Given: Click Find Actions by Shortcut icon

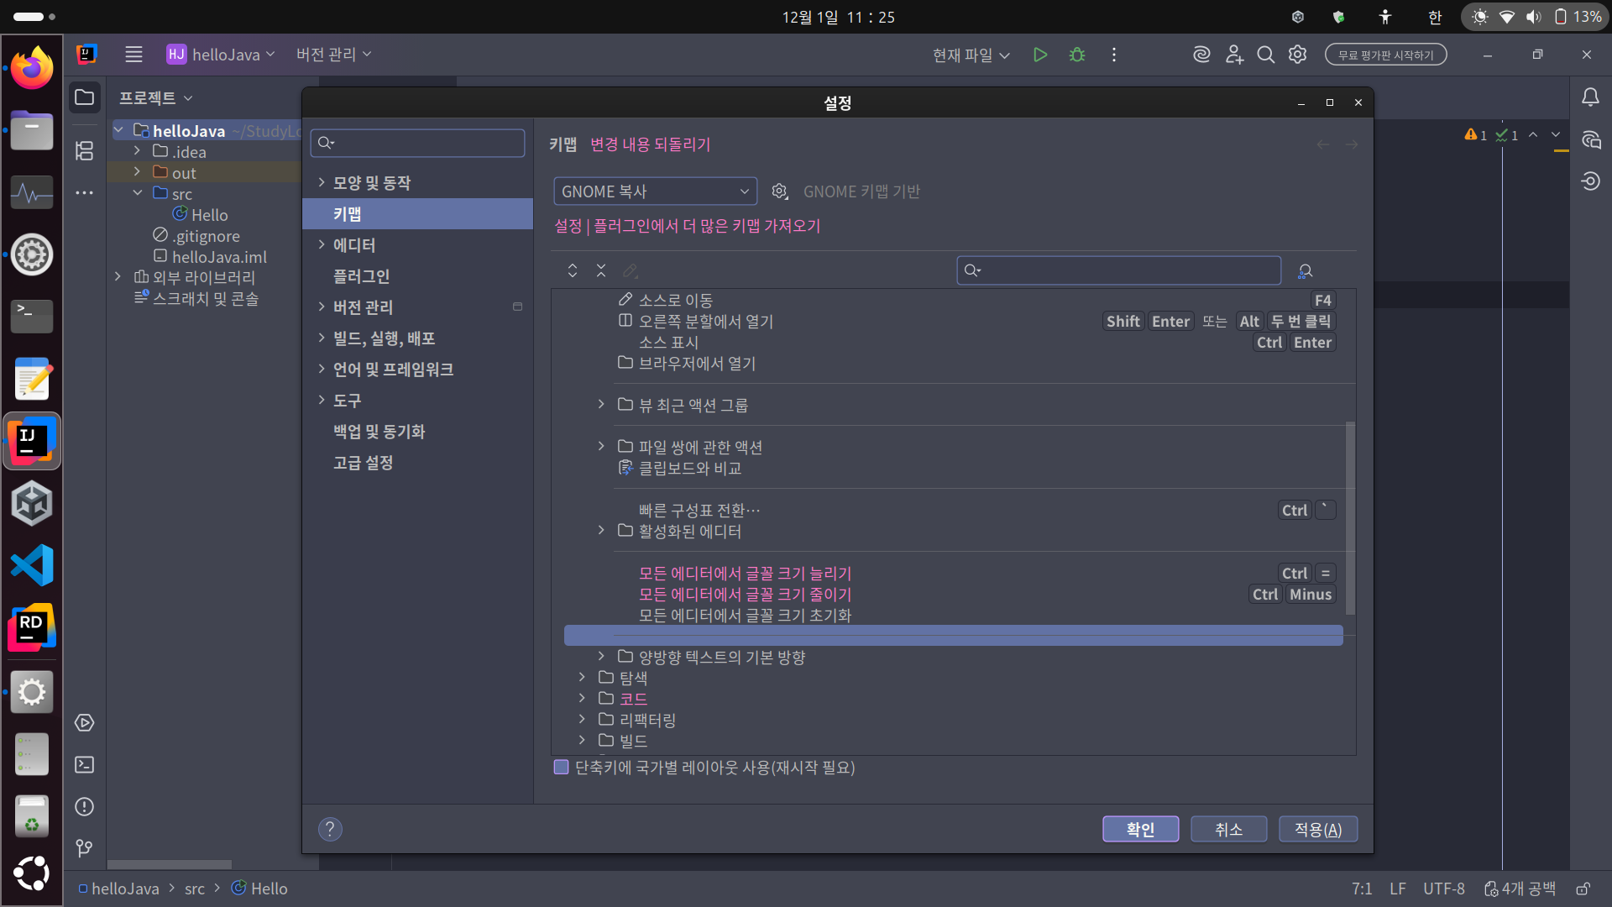Looking at the screenshot, I should pyautogui.click(x=1305, y=270).
